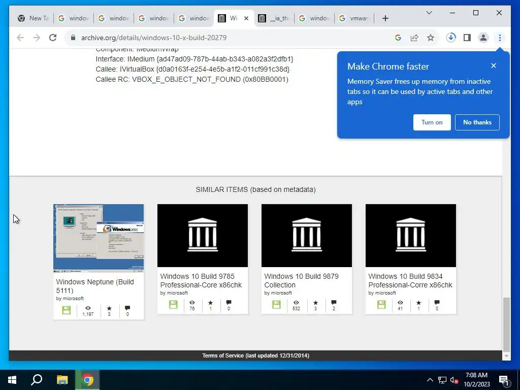Click the address bar URL
Viewport: 520px width, 390px height.
[154, 38]
